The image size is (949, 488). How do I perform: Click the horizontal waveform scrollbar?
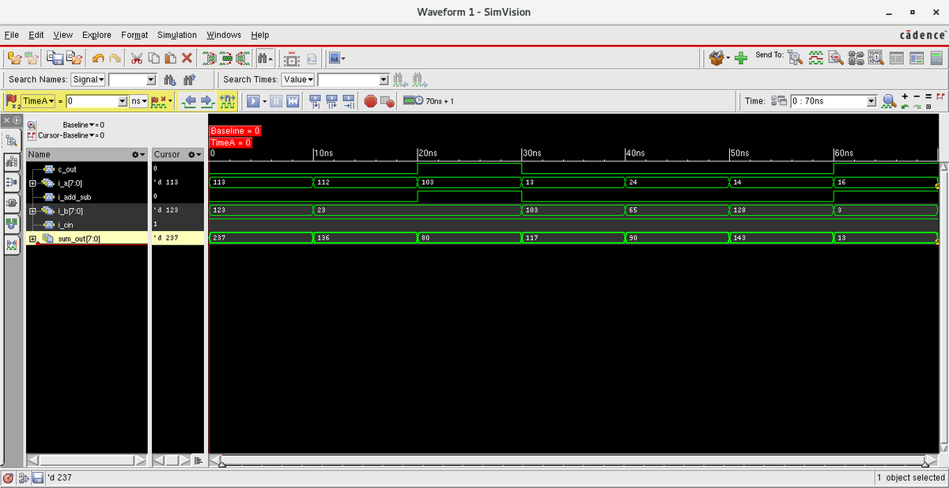tap(554, 461)
